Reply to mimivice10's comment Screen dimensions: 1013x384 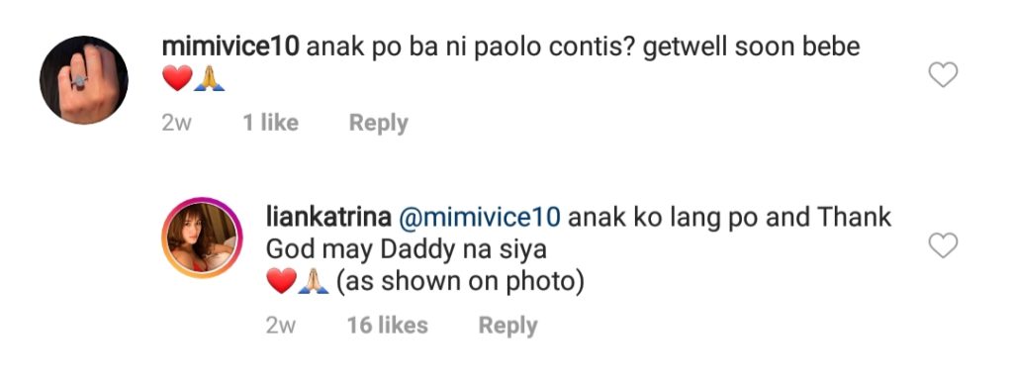[x=379, y=123]
